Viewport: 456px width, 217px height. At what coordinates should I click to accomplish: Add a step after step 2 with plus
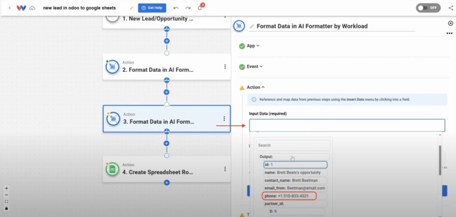[167, 92]
